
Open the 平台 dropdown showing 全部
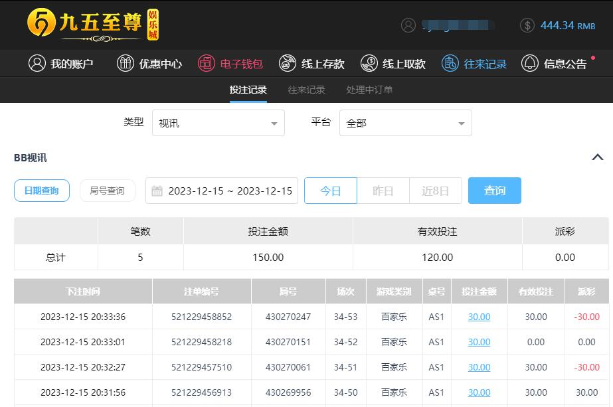coord(405,123)
